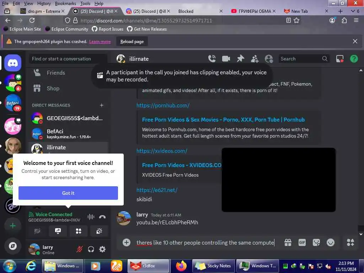This screenshot has width=364, height=273.
Task: Bookmark this page star icon
Action: [296, 20]
